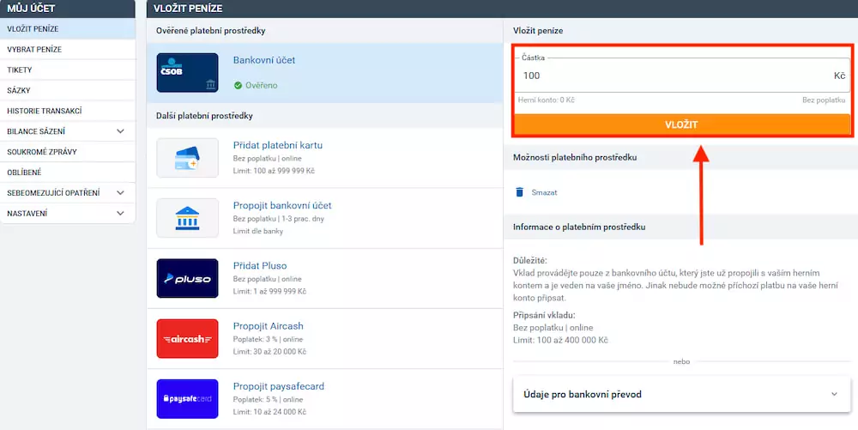The width and height of the screenshot is (858, 430).
Task: Expand the Nastavení chevron
Action: 120,214
